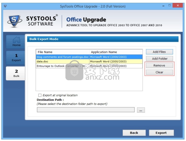Select blog comments and forum postings.doc row
The image size is (186, 141).
point(89,57)
